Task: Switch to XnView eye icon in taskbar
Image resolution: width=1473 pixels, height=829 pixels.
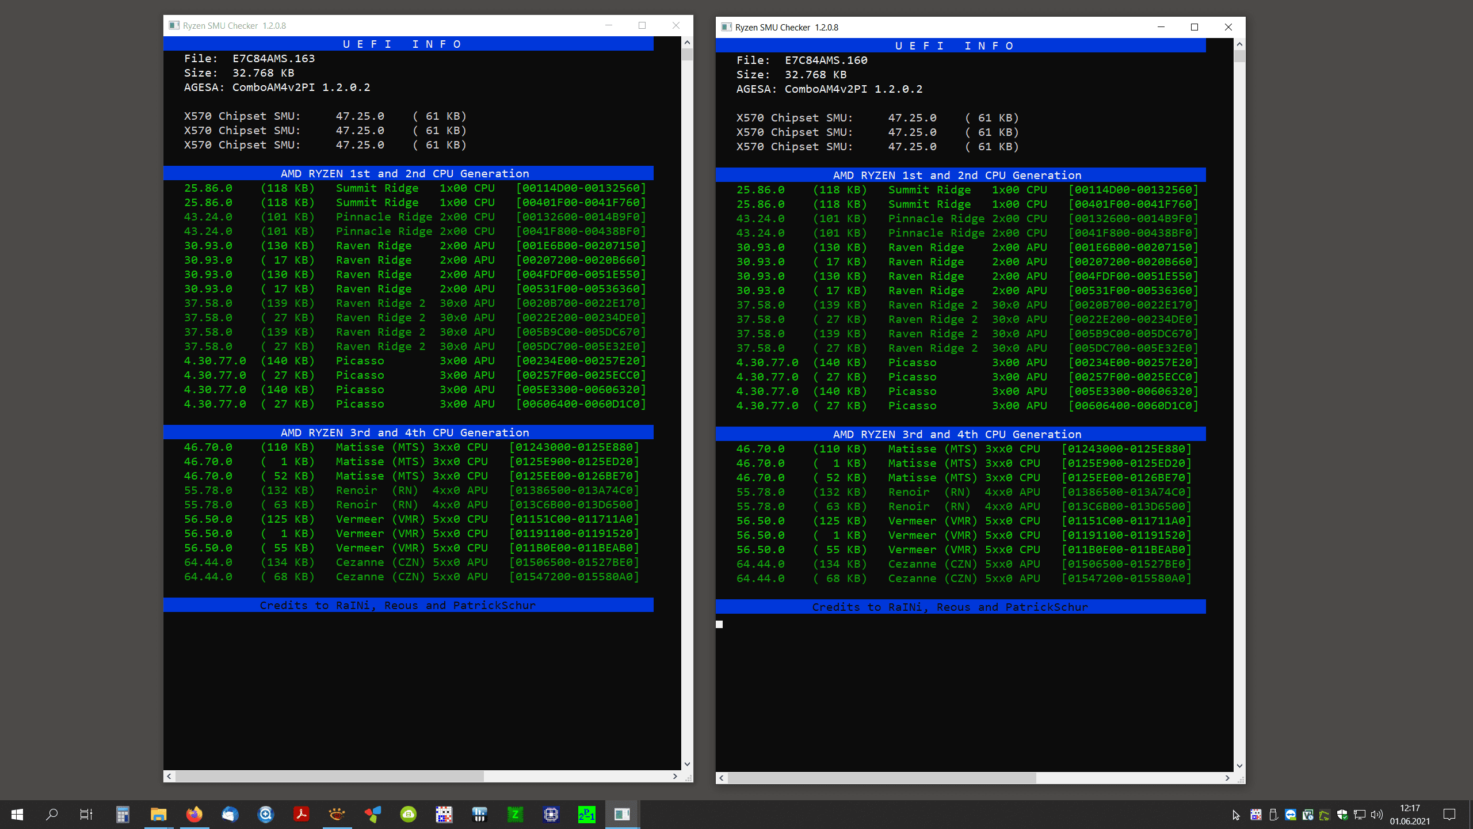Action: click(337, 814)
